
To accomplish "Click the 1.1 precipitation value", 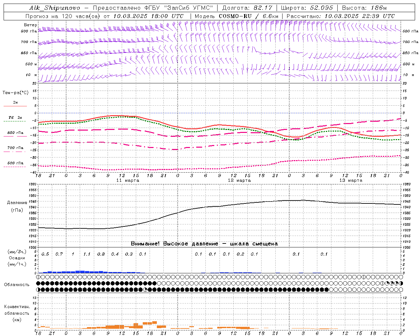I will pos(87,254).
